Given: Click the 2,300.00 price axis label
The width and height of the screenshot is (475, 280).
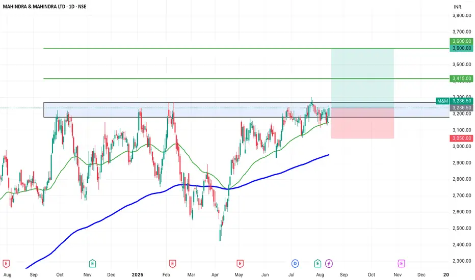Looking at the screenshot, I should (x=462, y=261).
